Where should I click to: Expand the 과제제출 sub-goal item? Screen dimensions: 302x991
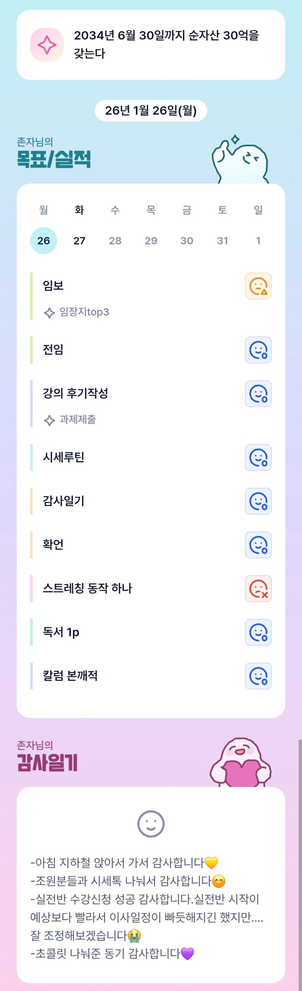(77, 420)
